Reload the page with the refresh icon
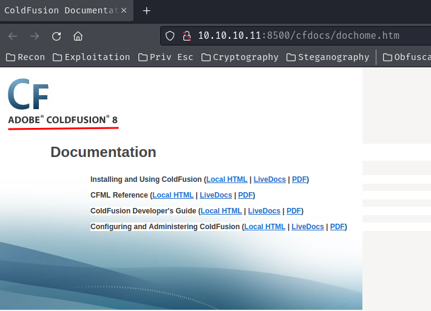The width and height of the screenshot is (431, 311). pos(56,36)
